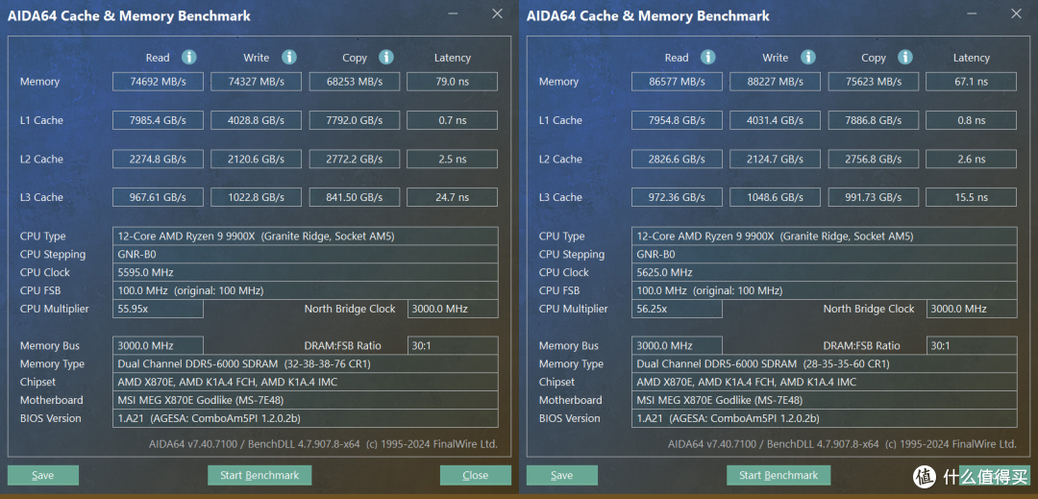
Task: Click the L3 read value 972.36 GB/s
Action: pyautogui.click(x=677, y=197)
